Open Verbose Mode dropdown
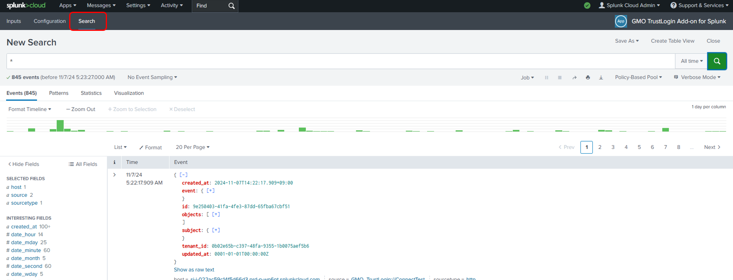This screenshot has height=280, width=733. point(697,77)
